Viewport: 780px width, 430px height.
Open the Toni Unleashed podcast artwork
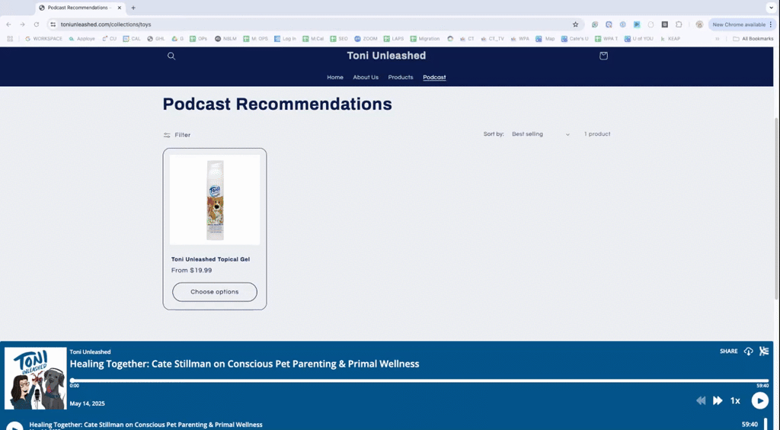point(35,378)
